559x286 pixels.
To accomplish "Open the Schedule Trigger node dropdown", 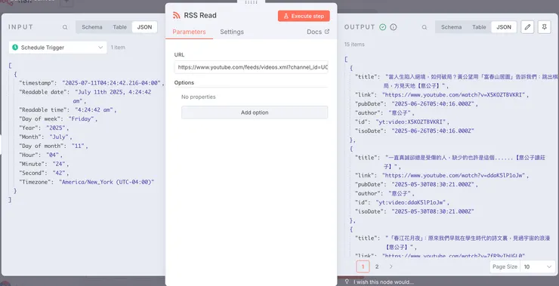I will pyautogui.click(x=57, y=48).
